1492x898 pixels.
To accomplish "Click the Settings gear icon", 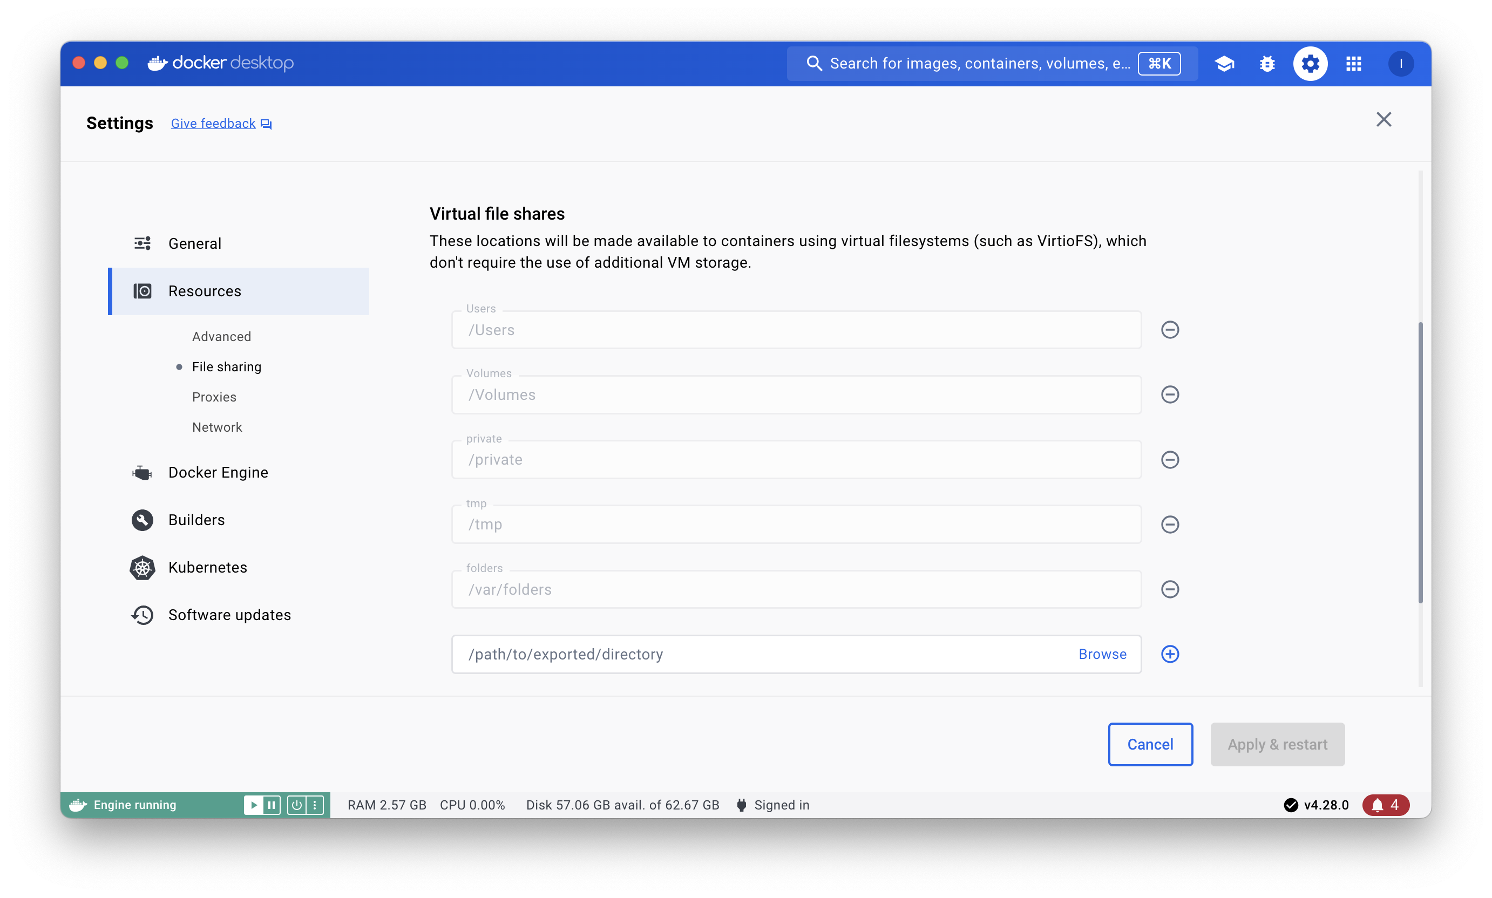I will click(1310, 64).
